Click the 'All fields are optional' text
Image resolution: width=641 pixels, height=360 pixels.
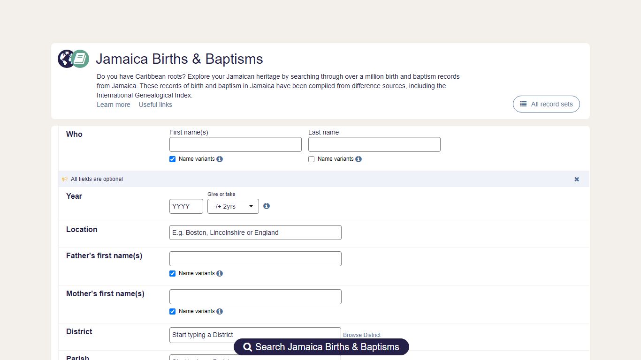pyautogui.click(x=97, y=179)
